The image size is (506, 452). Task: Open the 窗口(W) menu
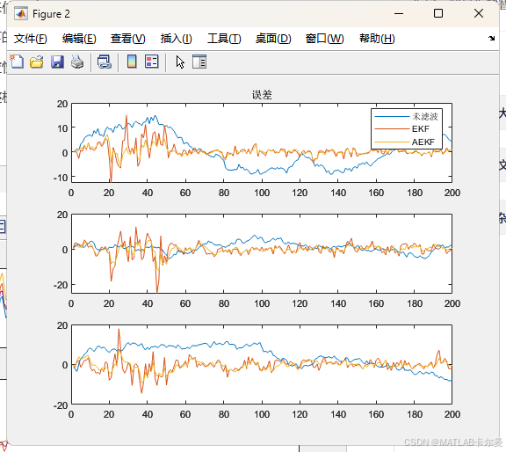point(325,39)
